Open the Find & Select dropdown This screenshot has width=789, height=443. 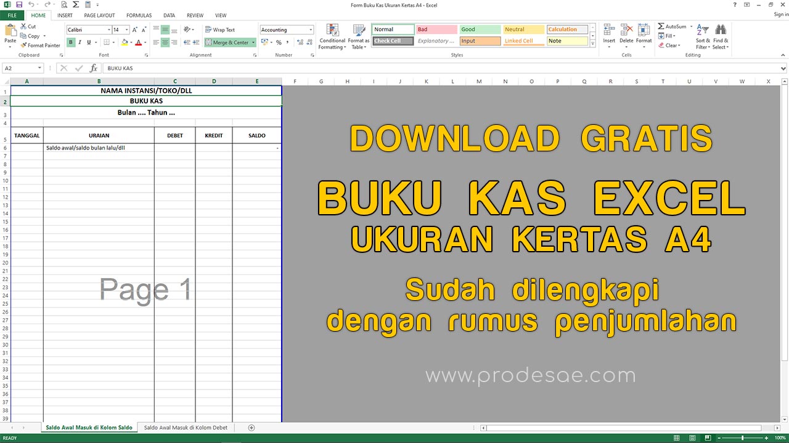[x=721, y=37]
